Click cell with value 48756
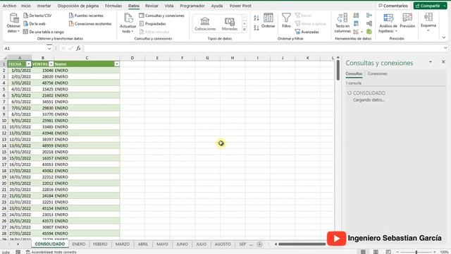Viewport: 451px width, 254px height. (x=42, y=83)
